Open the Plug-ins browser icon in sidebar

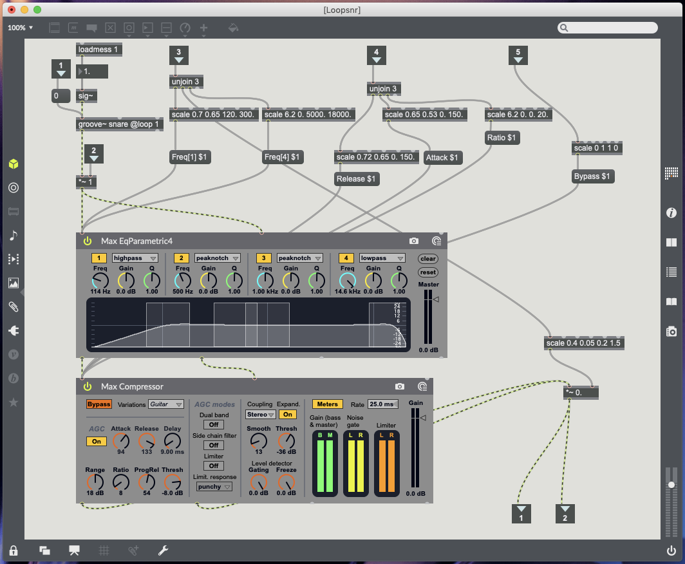[x=14, y=330]
